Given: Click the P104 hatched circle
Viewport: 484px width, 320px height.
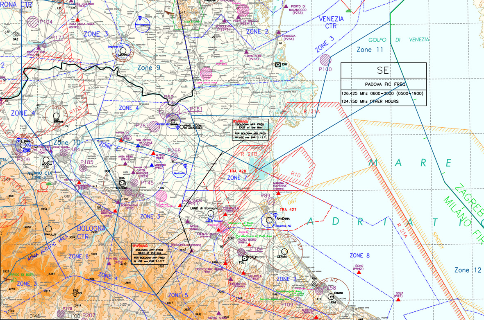Looking at the screenshot, I should click(x=33, y=22).
